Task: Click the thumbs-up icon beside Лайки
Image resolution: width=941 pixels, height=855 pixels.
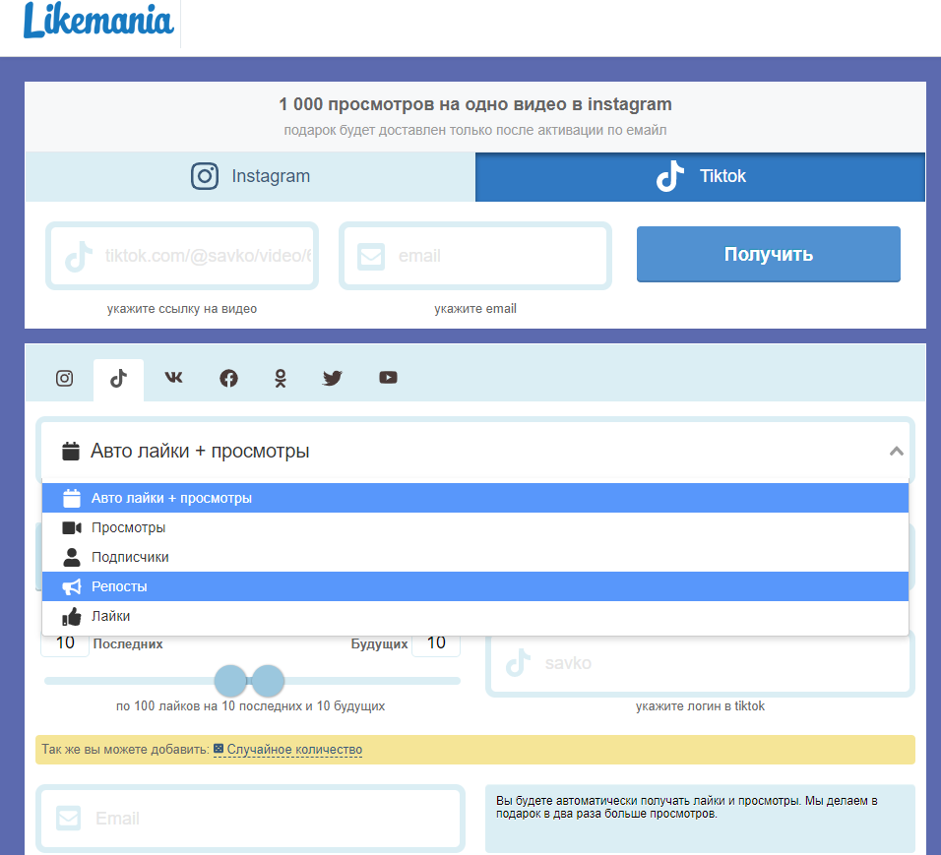Action: click(x=72, y=616)
